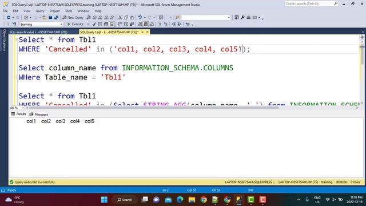Click the Database Engine Query icon
This screenshot has height=206, width=366.
(x=89, y=18)
